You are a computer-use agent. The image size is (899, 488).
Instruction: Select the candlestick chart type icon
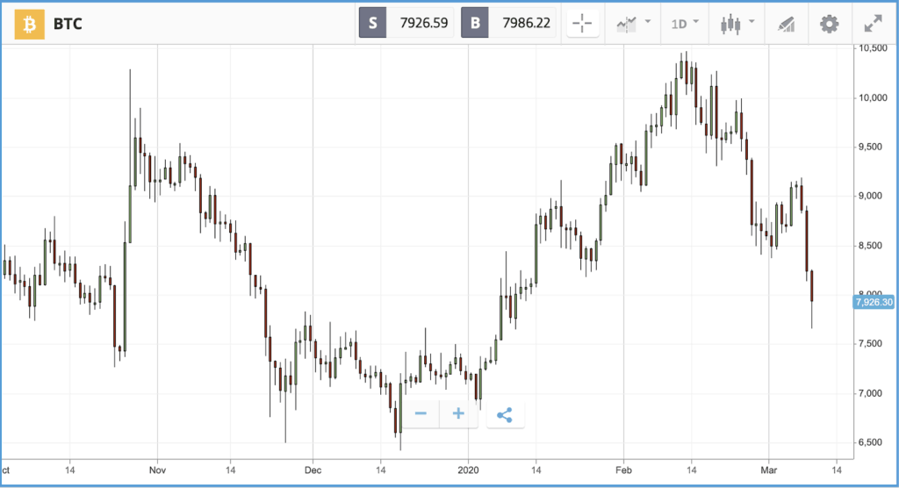[730, 24]
